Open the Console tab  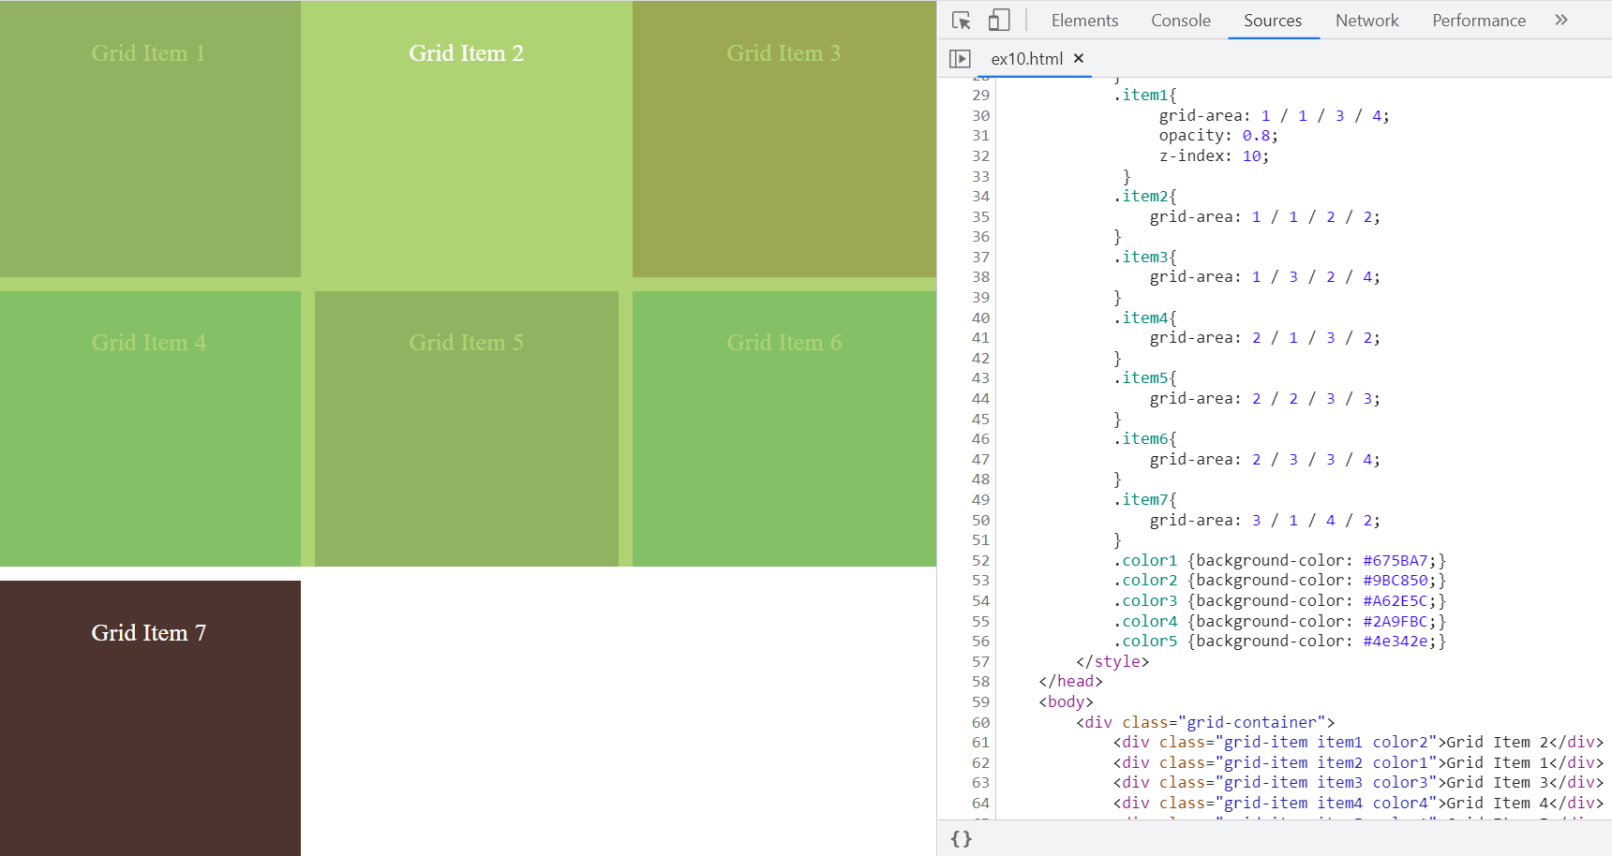tap(1180, 21)
